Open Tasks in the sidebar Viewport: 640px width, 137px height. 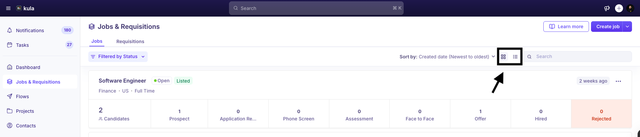[x=40, y=45]
